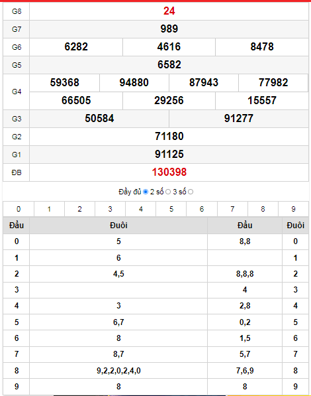The width and height of the screenshot is (311, 396).
Task: Click the wide 'Đuôi' column header
Action: [x=118, y=226]
